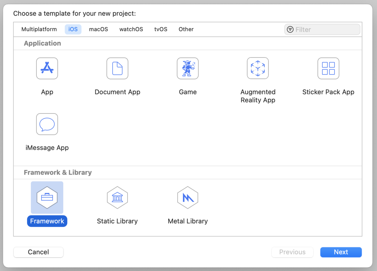Choose the iMessage App speech bubble icon
377x271 pixels.
click(47, 124)
